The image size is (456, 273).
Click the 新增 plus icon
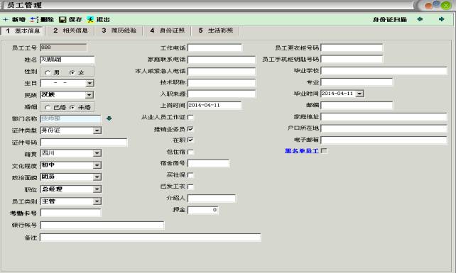[6, 19]
